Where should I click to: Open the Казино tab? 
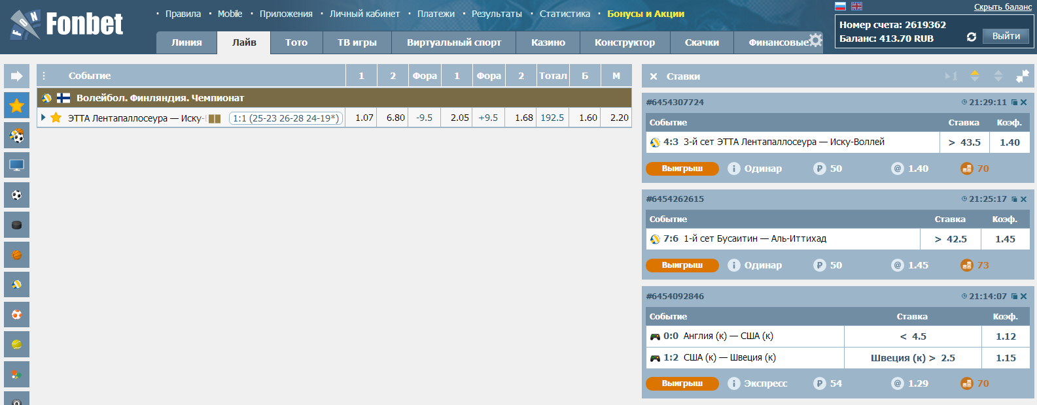coord(548,42)
